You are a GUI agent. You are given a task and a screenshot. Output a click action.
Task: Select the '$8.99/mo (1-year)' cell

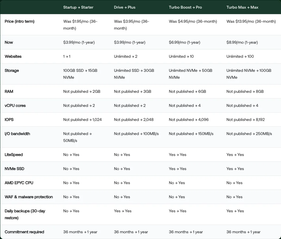click(x=242, y=43)
